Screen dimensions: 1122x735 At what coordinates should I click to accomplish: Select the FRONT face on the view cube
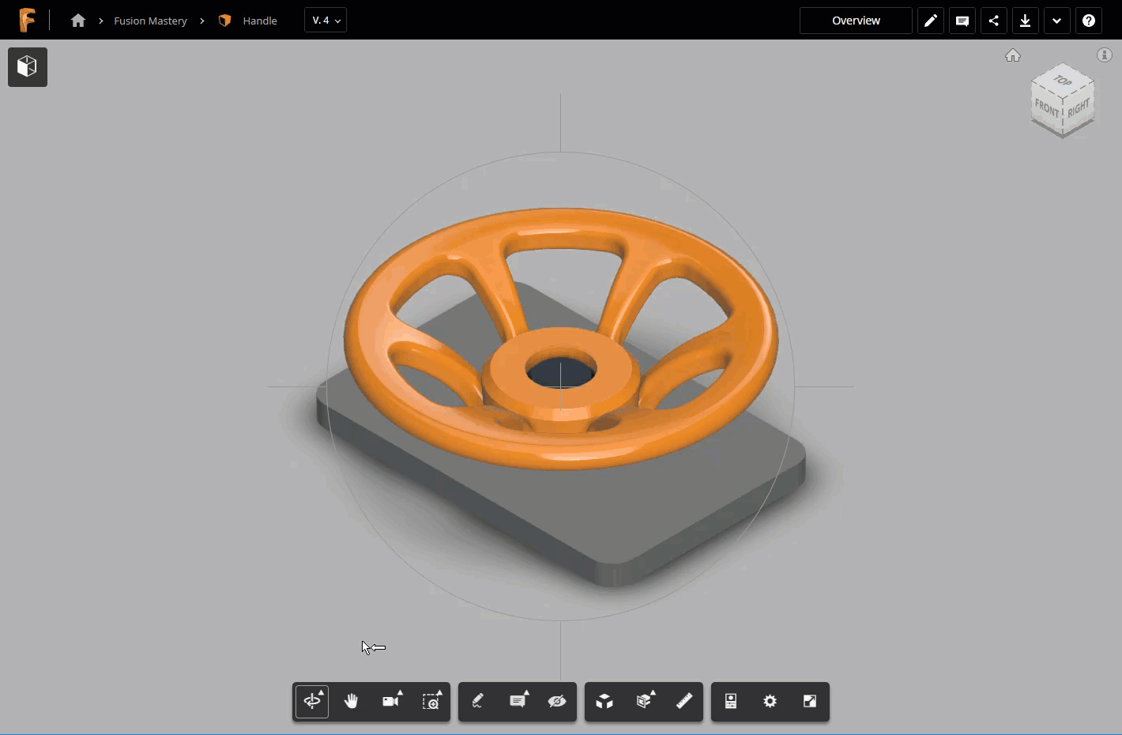(1047, 108)
